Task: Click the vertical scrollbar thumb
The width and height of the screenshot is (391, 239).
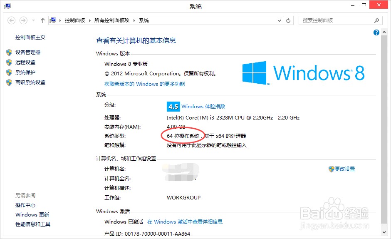Action: (x=384, y=129)
